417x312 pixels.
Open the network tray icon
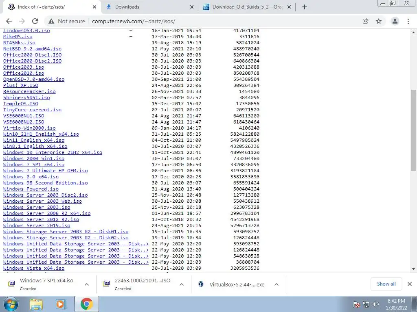366,304
